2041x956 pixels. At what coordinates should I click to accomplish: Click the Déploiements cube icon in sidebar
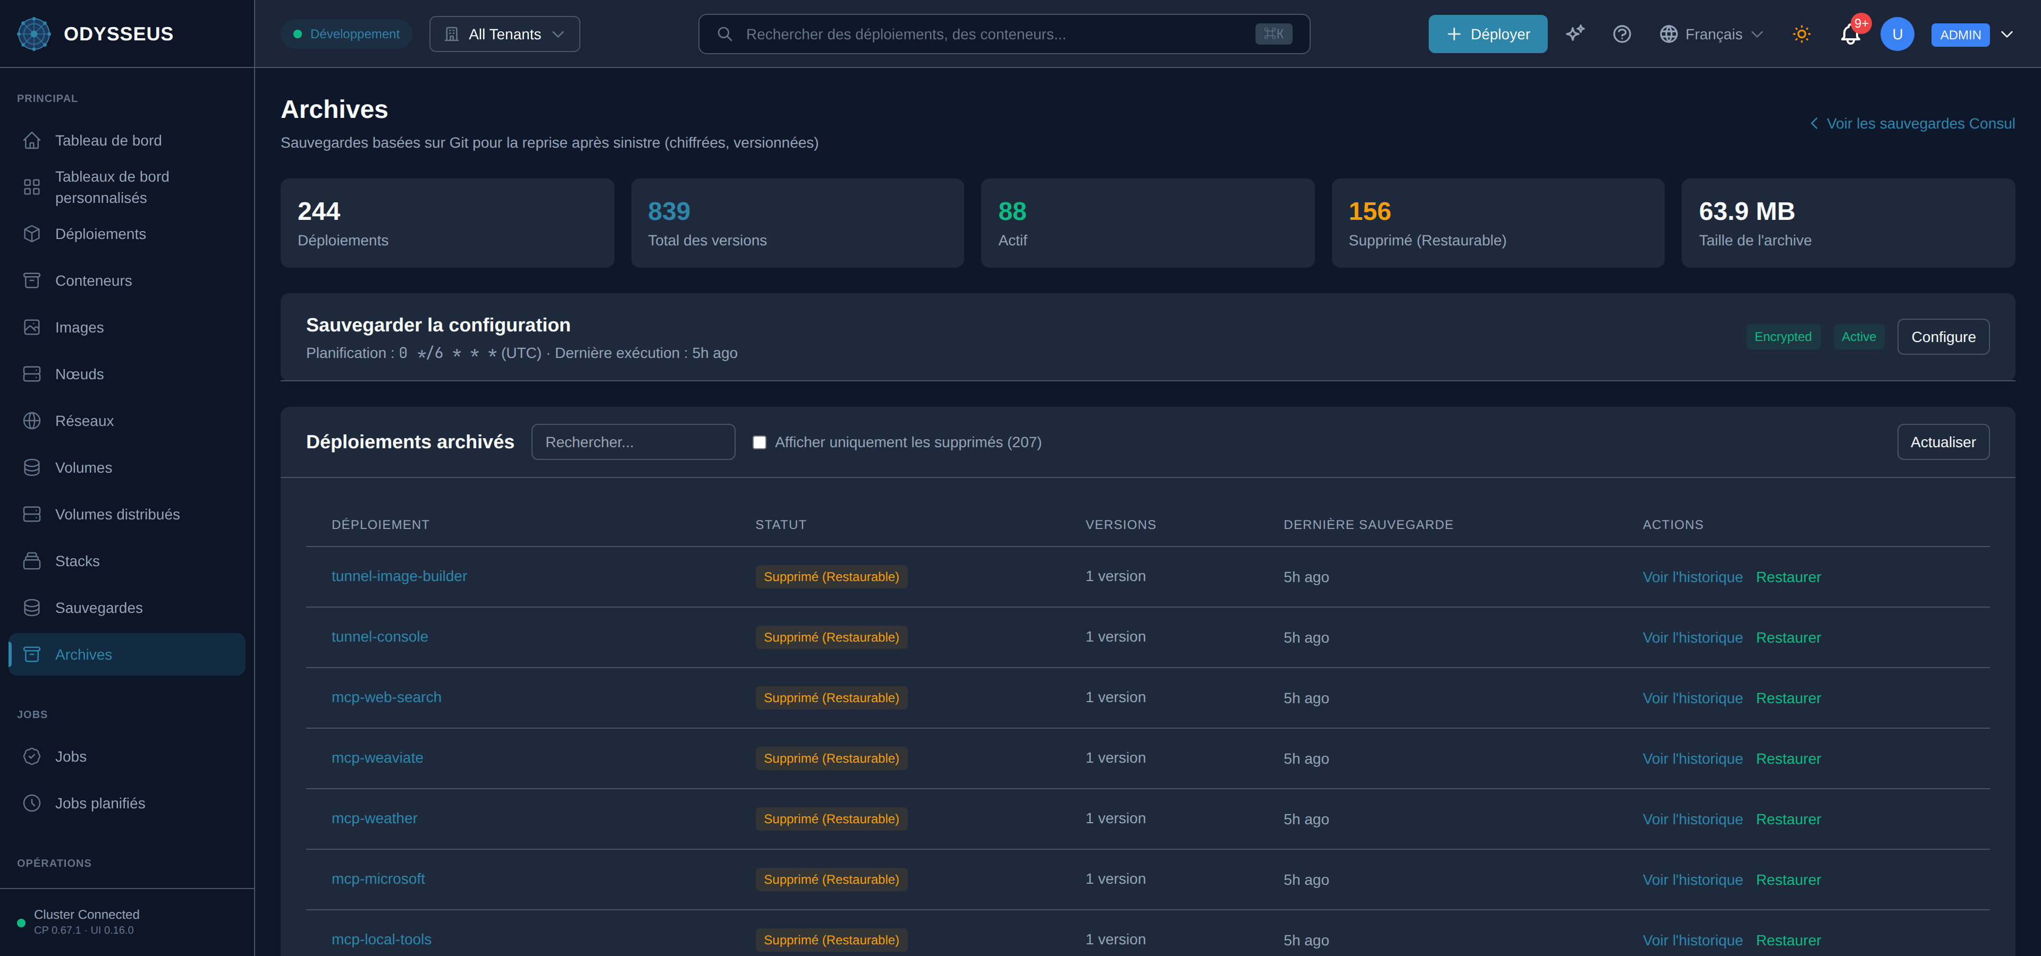(x=32, y=234)
